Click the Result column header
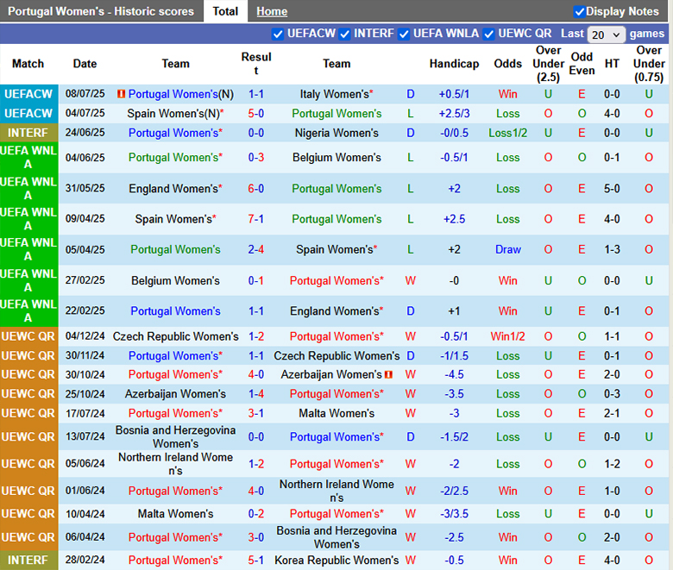This screenshot has height=570, width=673. tap(255, 64)
